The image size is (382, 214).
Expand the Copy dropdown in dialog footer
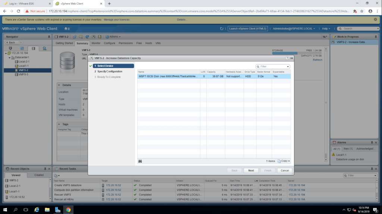(x=285, y=161)
